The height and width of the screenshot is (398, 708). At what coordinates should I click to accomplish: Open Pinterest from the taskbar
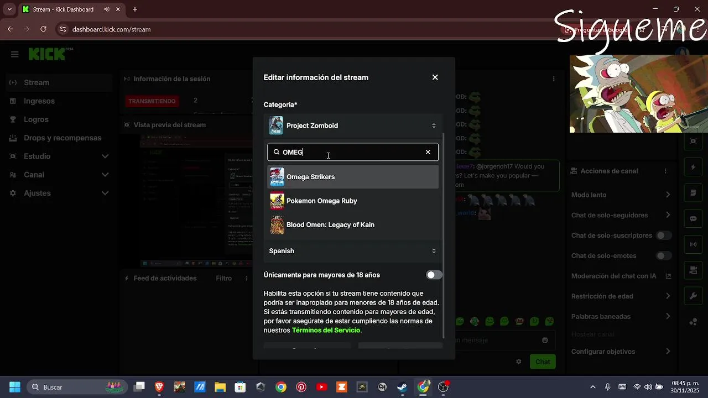301,387
